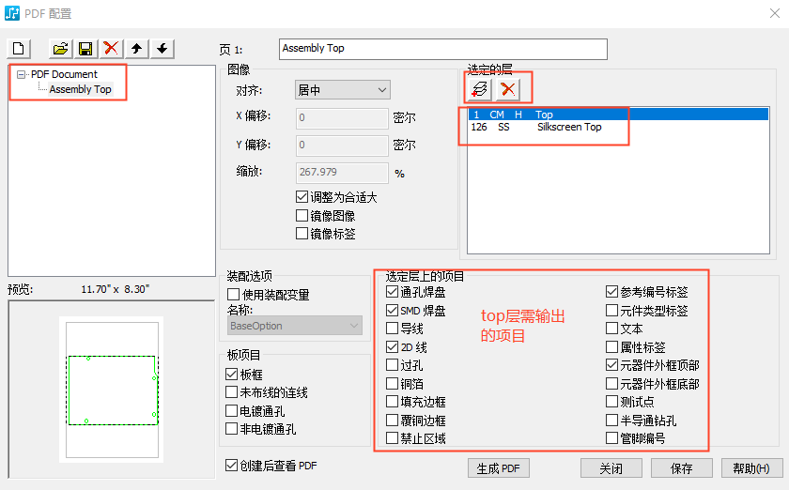Click the page name field Assembly Top
Viewport: 789px width, 490px height.
point(442,49)
